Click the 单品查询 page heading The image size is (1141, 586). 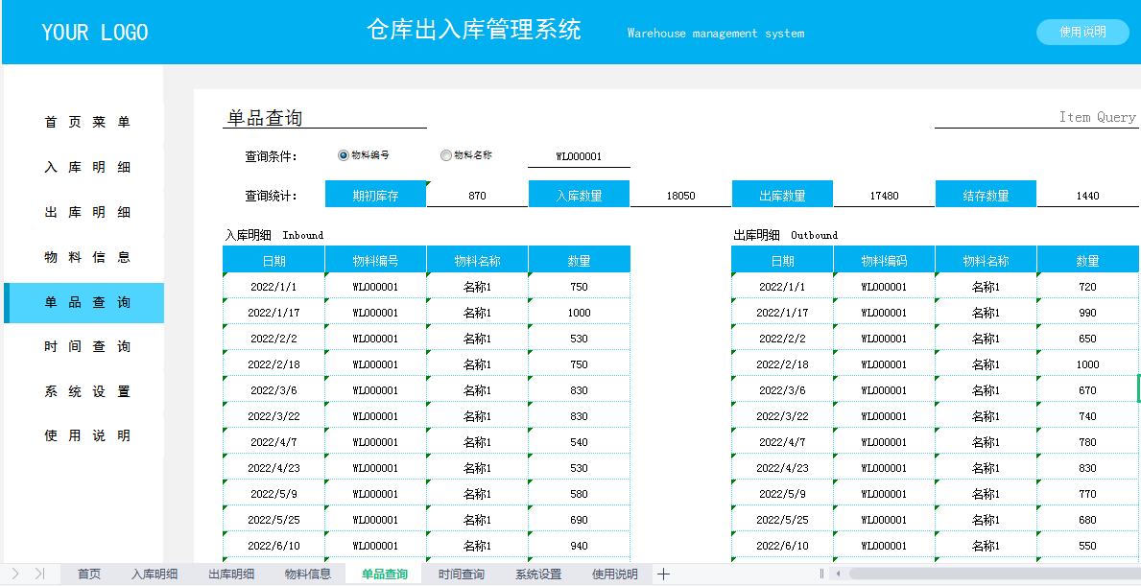click(265, 118)
